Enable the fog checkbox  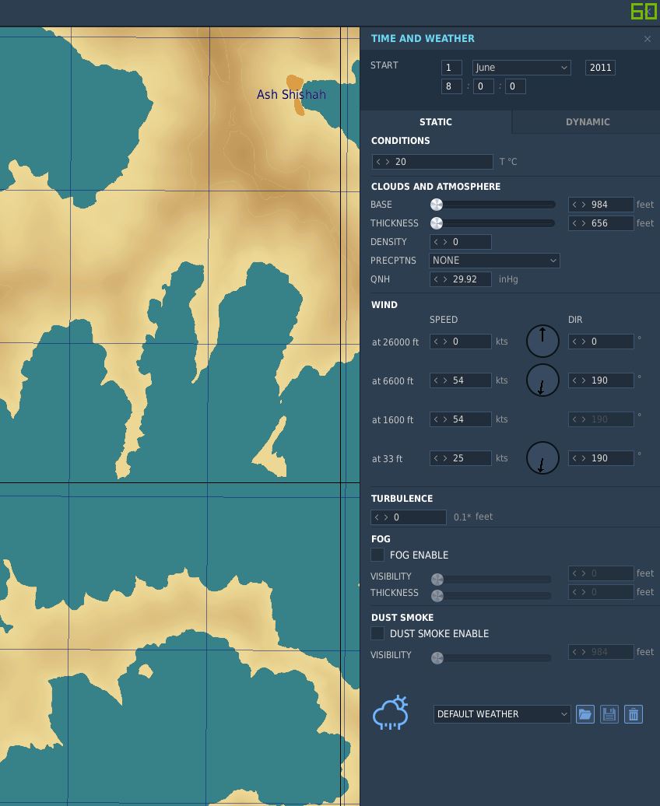click(377, 555)
